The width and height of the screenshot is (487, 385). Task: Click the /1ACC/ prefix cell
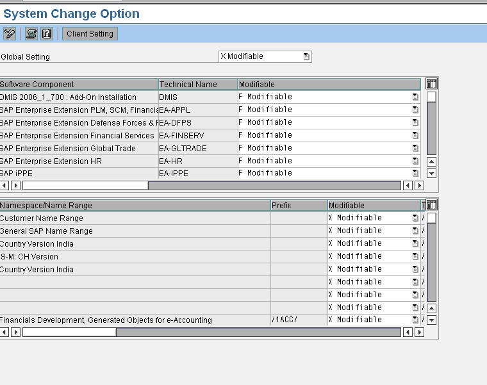(299, 320)
